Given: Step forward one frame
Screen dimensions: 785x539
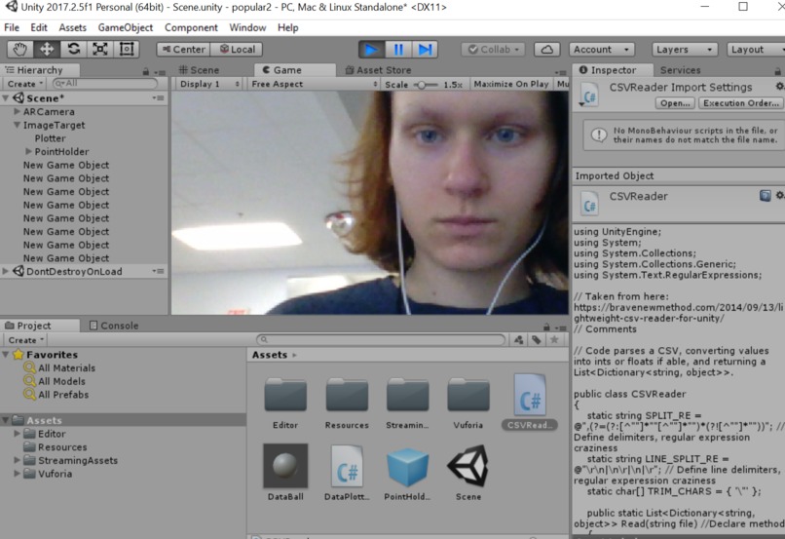Looking at the screenshot, I should tap(425, 49).
